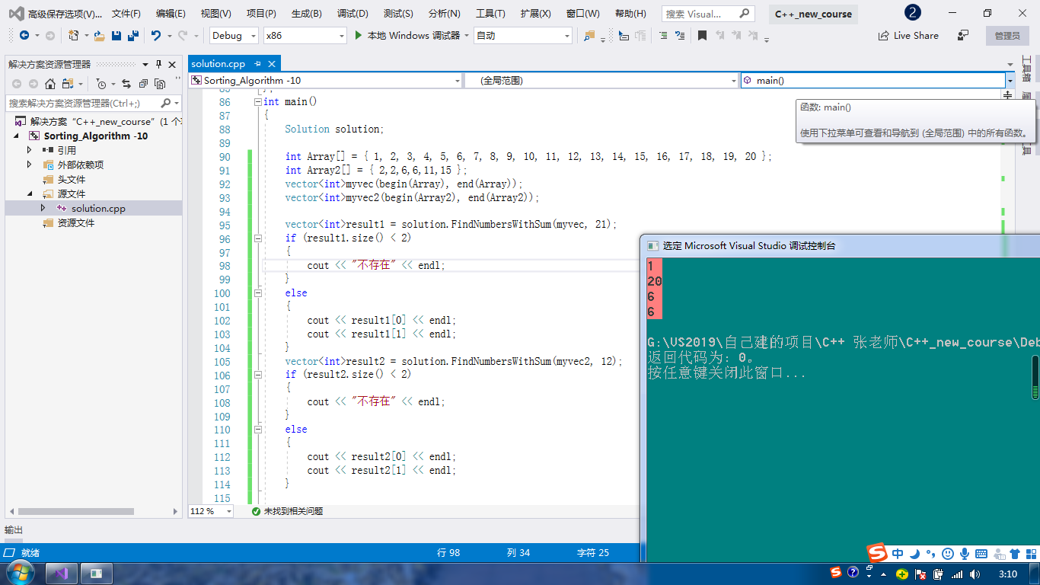Click Visual Studio icon on Windows taskbar
Screen dimensions: 1040x585
coord(62,574)
